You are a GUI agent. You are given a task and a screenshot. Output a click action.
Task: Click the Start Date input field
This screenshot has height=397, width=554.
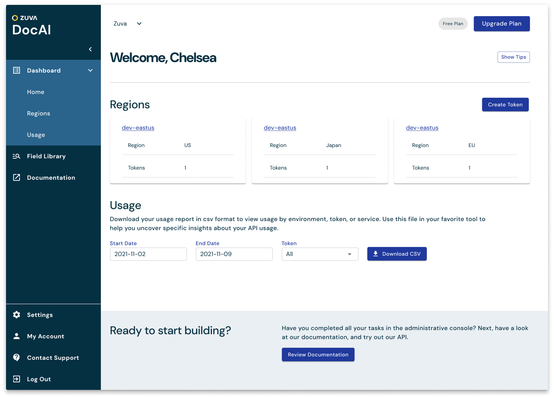pos(148,254)
